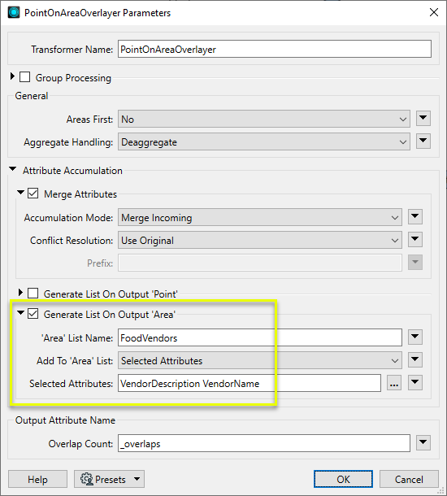Open the arrow menu beside Aggregate Handling
This screenshot has height=496, width=447.
pyautogui.click(x=423, y=141)
